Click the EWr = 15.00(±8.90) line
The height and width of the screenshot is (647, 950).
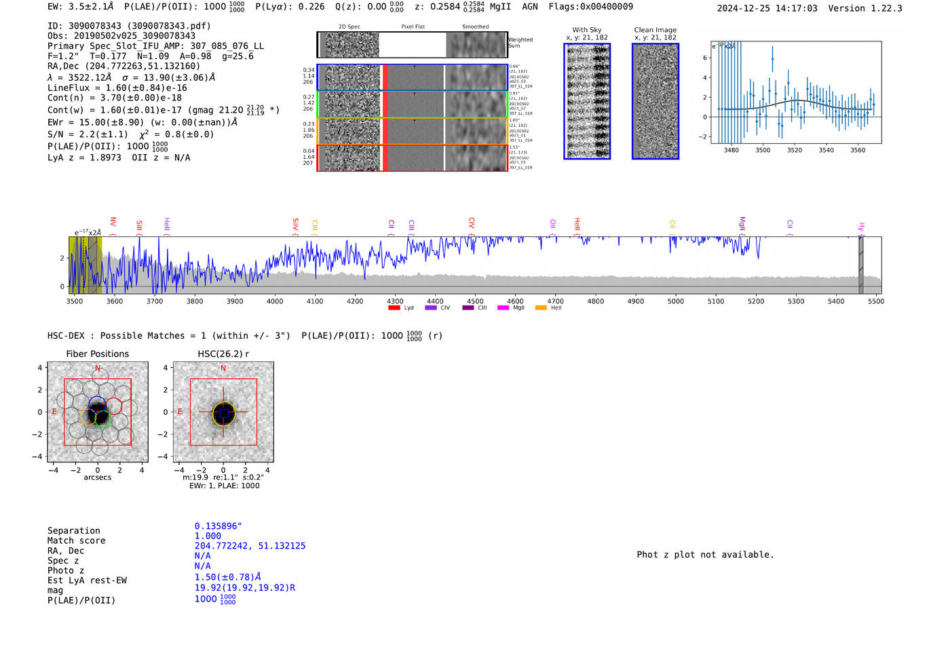(142, 122)
